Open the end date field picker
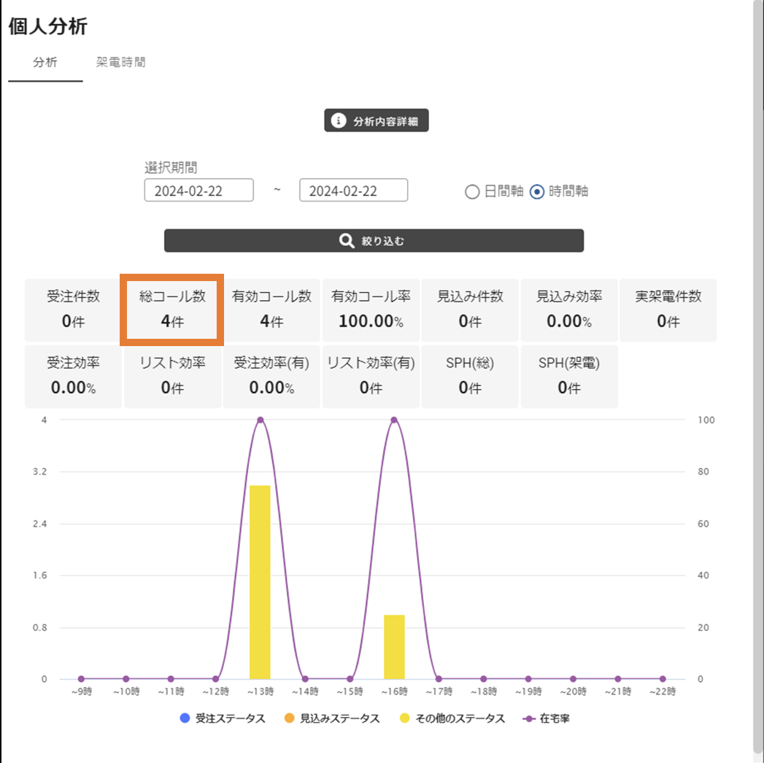This screenshot has width=764, height=763. 354,191
